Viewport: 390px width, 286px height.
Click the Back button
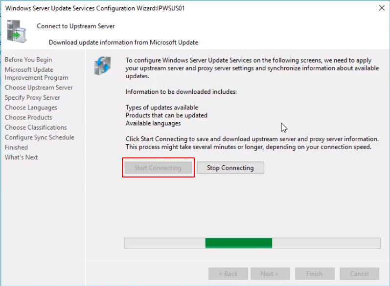pyautogui.click(x=228, y=274)
